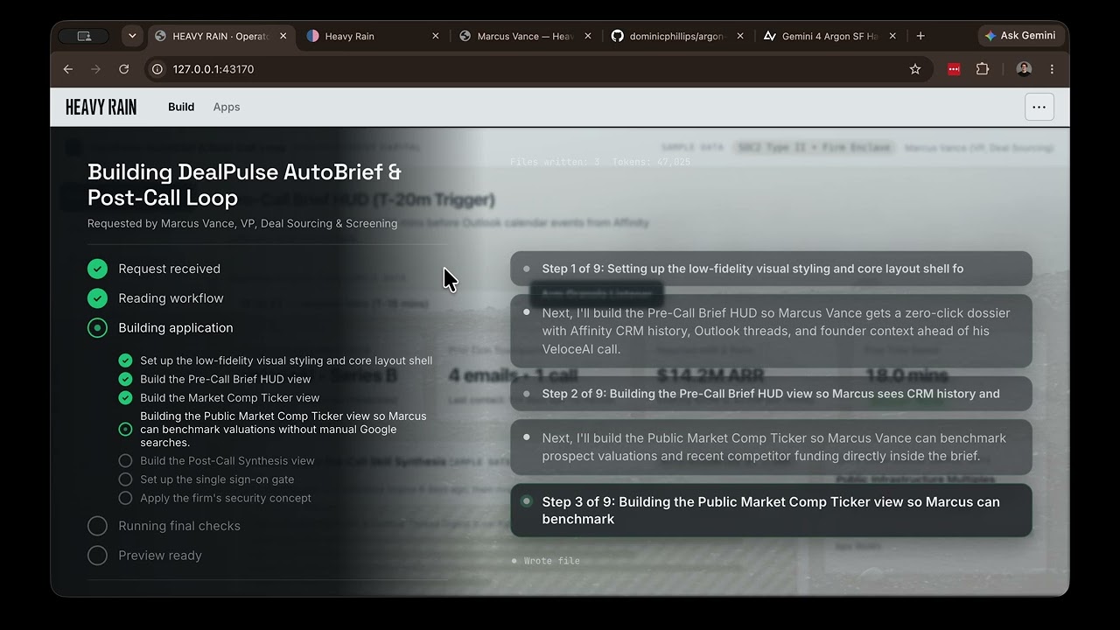This screenshot has width=1120, height=630.
Task: Bookmark page with the star icon
Action: click(915, 69)
